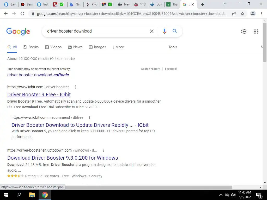Screen dimensions: 267x200
Task: Open options for iobit.com recommend dbfree result
Action: (x=90, y=117)
